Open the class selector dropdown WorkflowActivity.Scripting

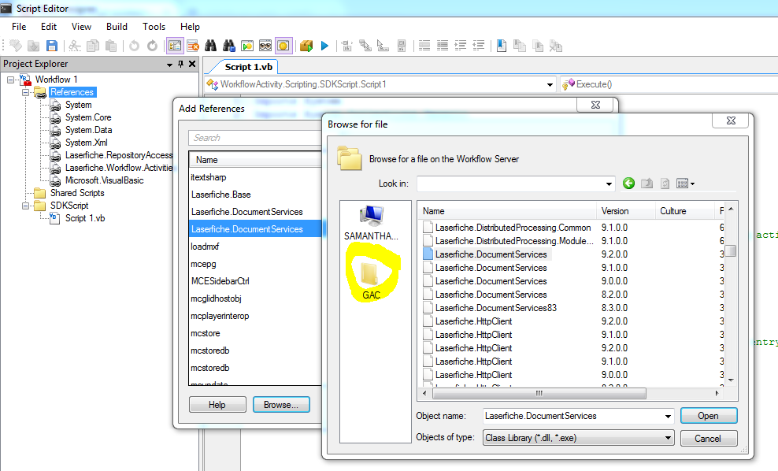[x=550, y=84]
